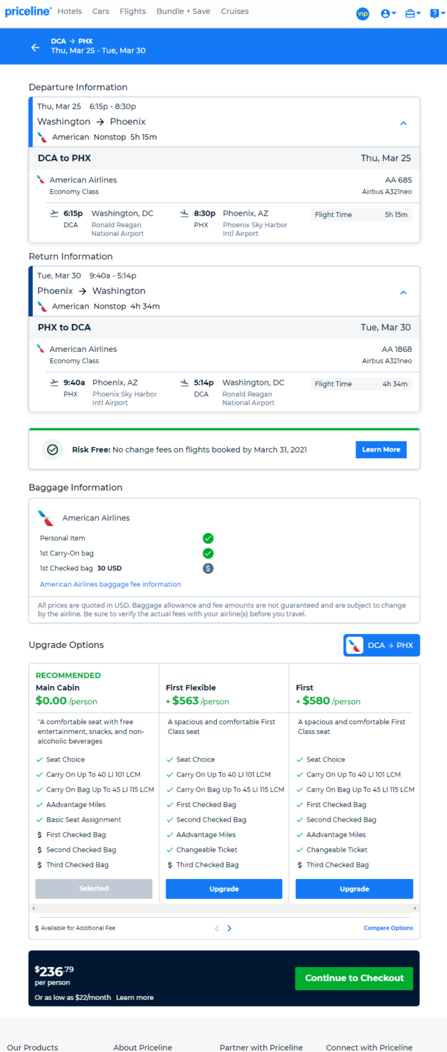The width and height of the screenshot is (447, 1052).
Task: Click the green check beside Personal Item
Action: tap(208, 538)
